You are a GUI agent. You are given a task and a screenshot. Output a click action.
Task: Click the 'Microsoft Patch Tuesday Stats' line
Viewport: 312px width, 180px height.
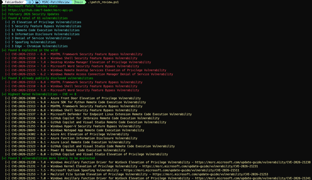[30, 6]
